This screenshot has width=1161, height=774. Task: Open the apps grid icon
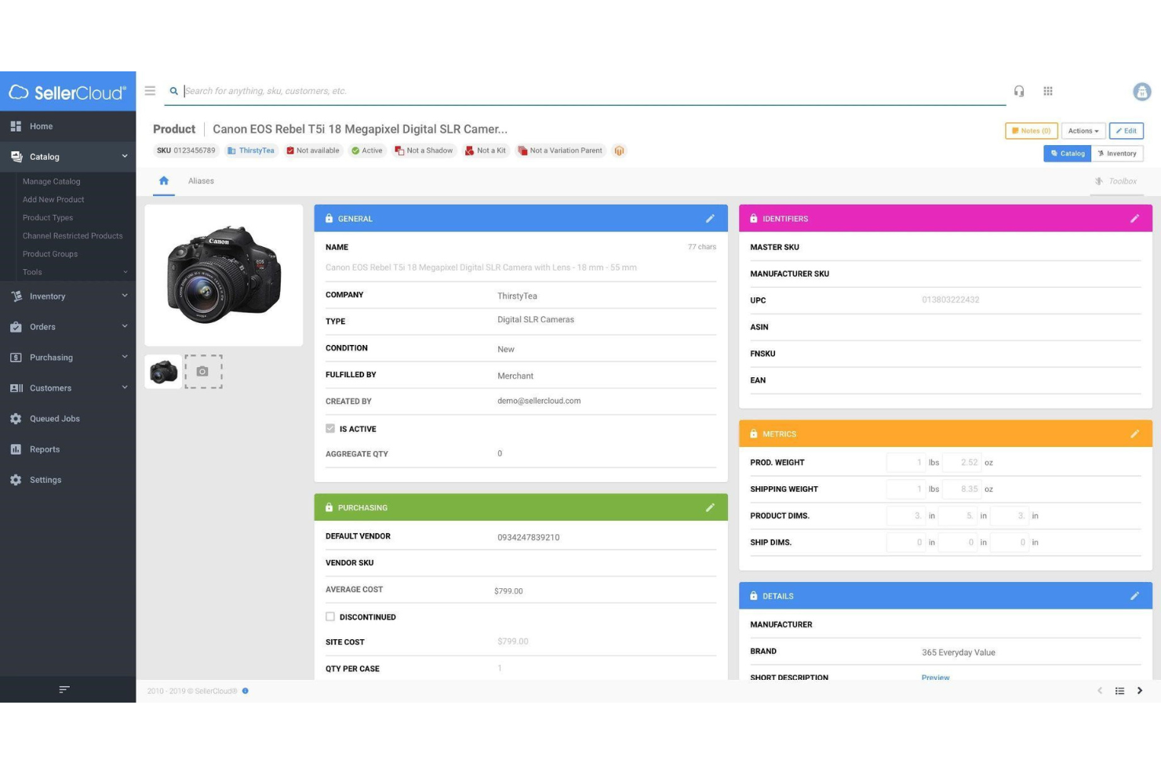pyautogui.click(x=1048, y=91)
